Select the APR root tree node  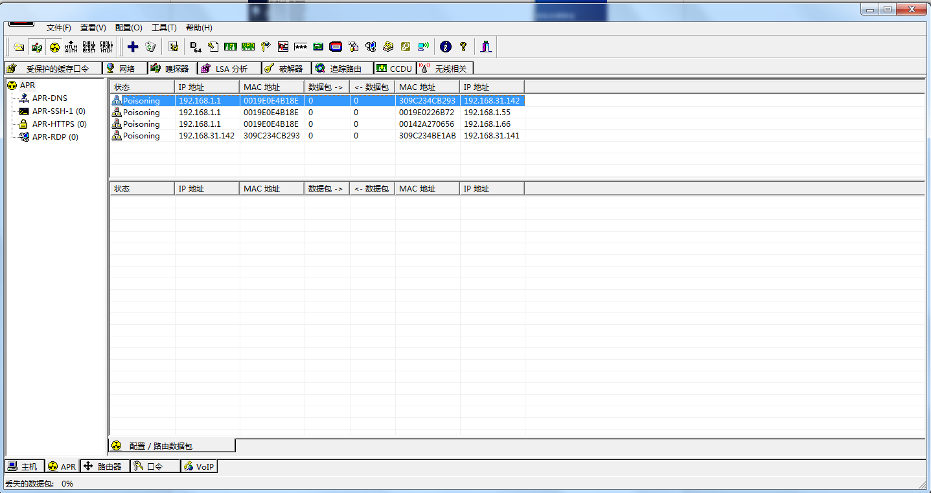27,85
